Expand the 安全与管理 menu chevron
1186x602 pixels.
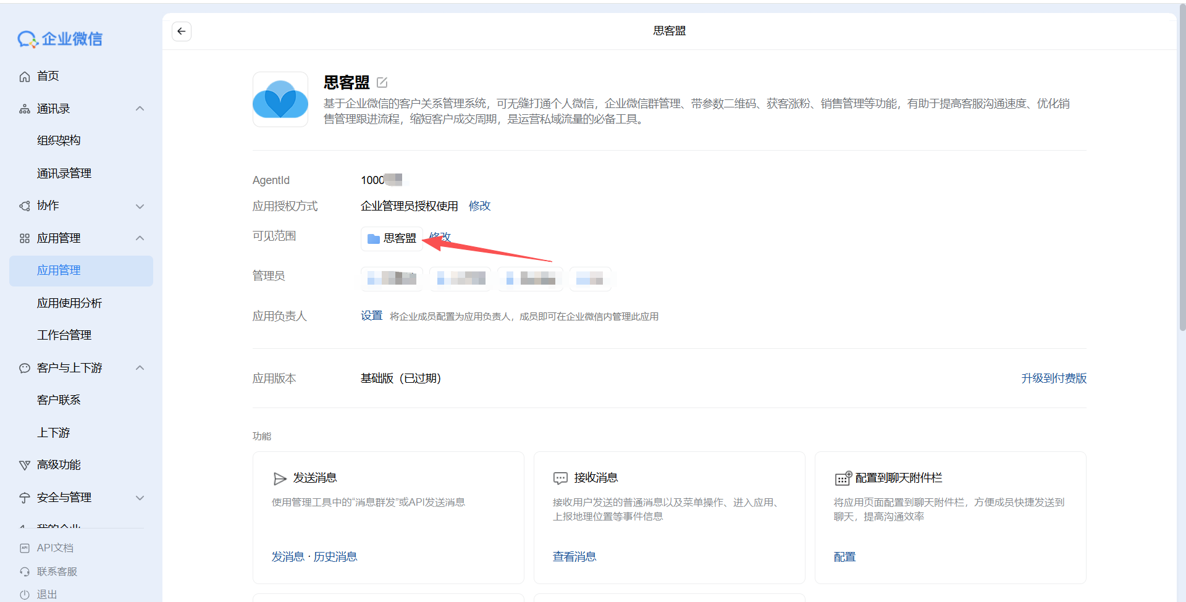click(x=140, y=498)
